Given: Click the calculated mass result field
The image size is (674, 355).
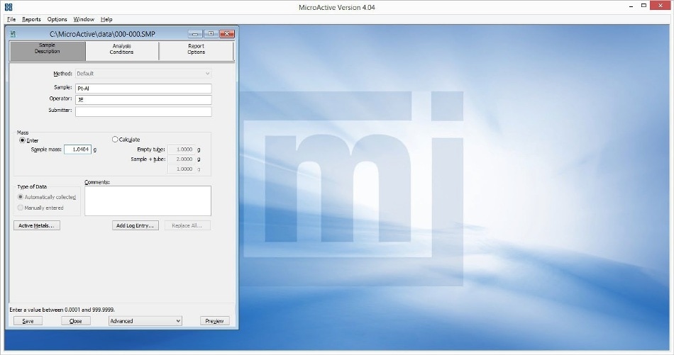Looking at the screenshot, I should (182, 169).
